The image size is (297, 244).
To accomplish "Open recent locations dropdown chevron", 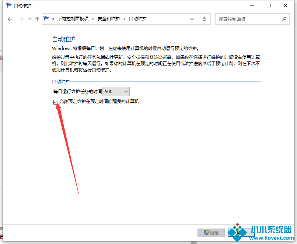I will point(29,19).
